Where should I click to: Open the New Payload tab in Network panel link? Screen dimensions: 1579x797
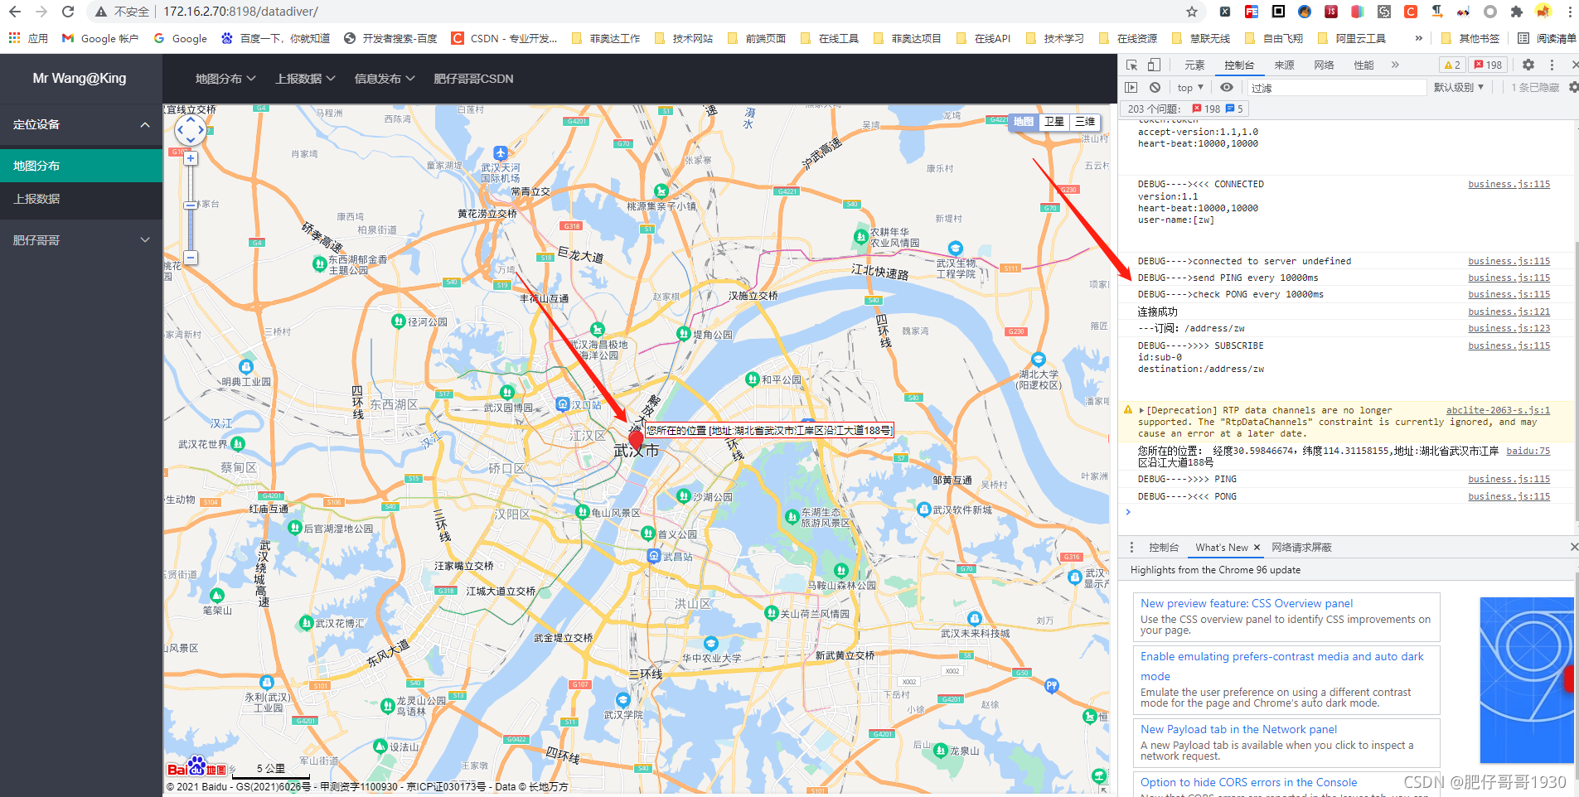click(1238, 729)
